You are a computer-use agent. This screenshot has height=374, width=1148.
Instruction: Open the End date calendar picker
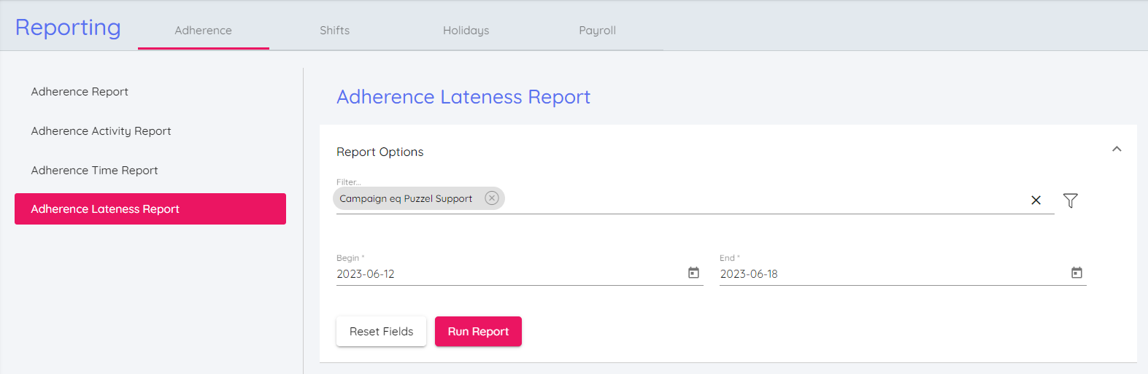click(x=1076, y=273)
